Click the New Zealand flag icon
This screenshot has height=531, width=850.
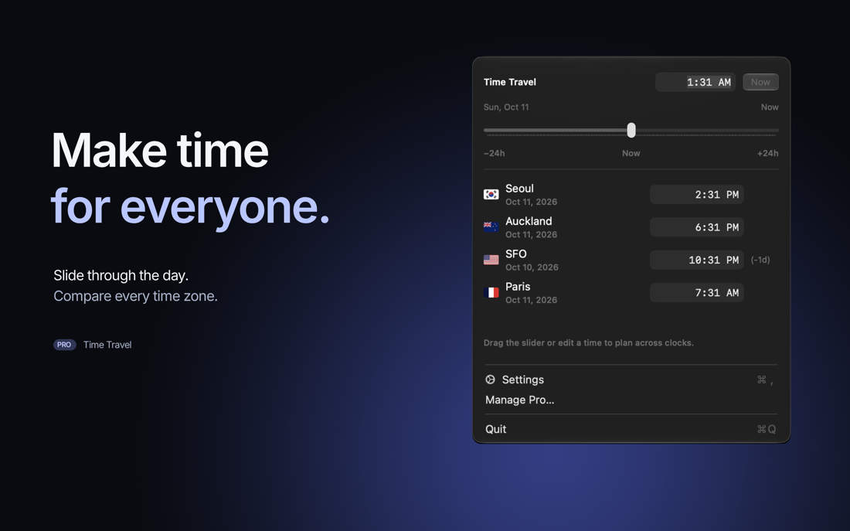pyautogui.click(x=491, y=226)
